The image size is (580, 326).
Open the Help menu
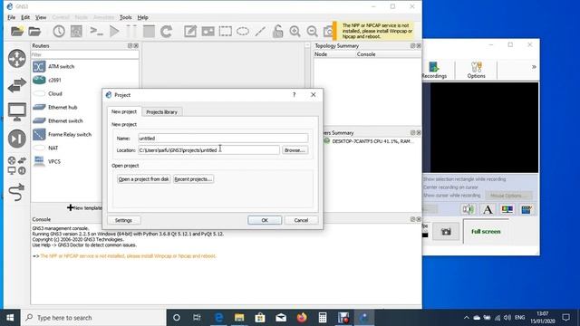143,17
